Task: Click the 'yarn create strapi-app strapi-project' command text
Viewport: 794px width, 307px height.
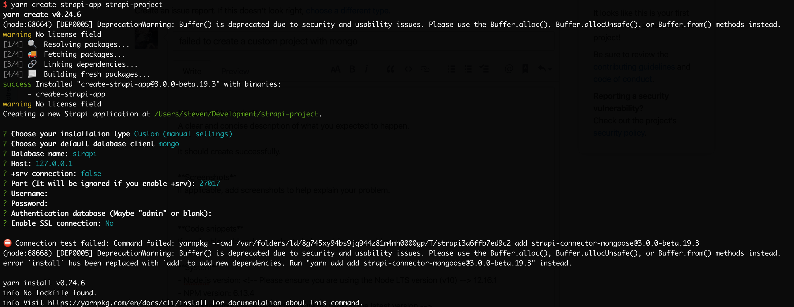Action: [x=87, y=5]
